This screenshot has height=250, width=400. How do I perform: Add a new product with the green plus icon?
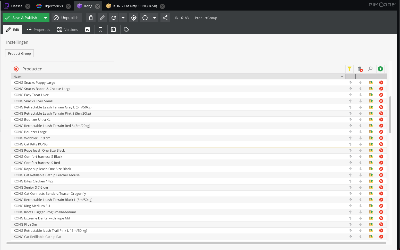pos(380,69)
